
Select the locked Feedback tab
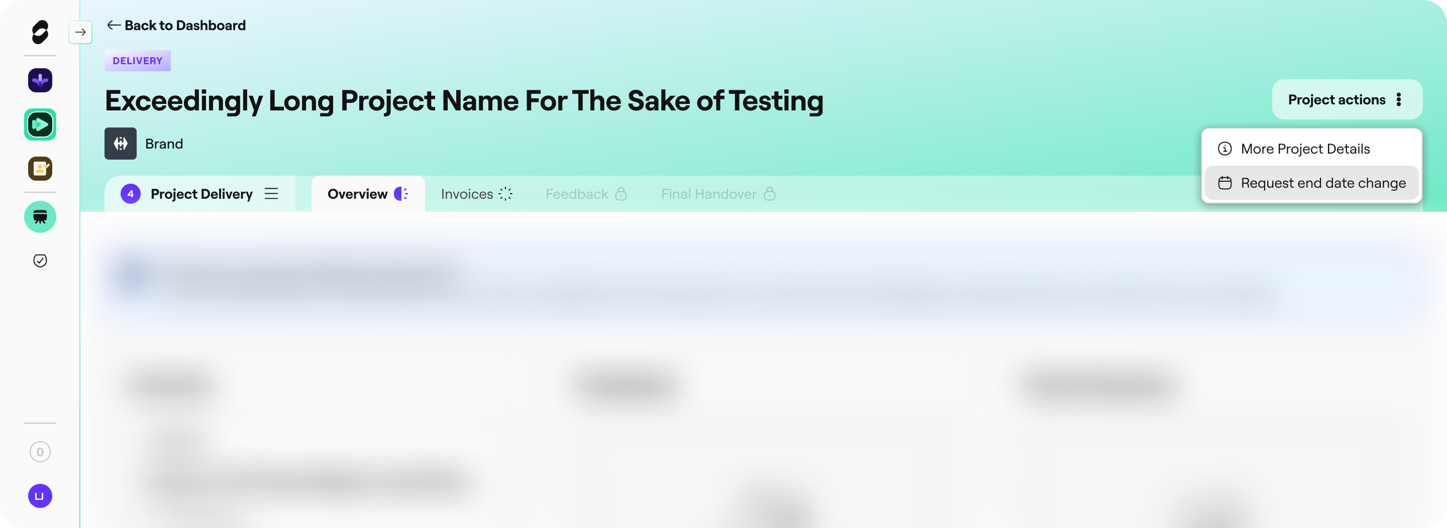tap(586, 194)
